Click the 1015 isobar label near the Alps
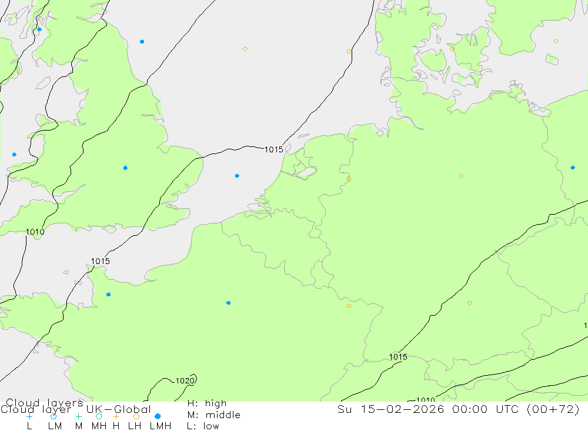588x431 pixels. [398, 357]
